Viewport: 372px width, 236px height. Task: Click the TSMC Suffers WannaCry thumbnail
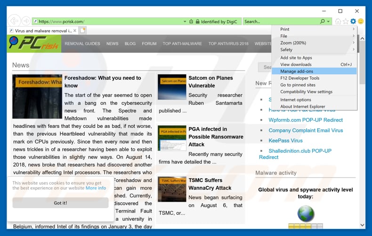[x=172, y=189]
